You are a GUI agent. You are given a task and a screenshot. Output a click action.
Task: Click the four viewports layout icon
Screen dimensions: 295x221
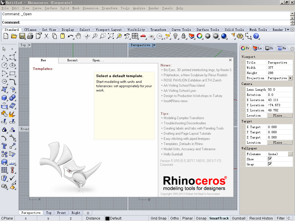coord(135,36)
